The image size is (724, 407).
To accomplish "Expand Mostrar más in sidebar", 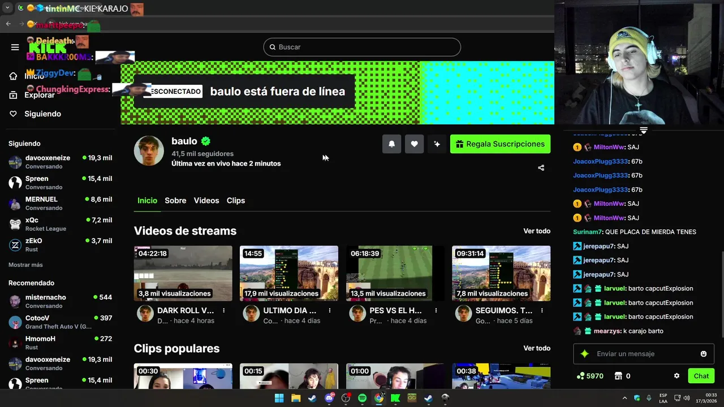I will click(25, 265).
